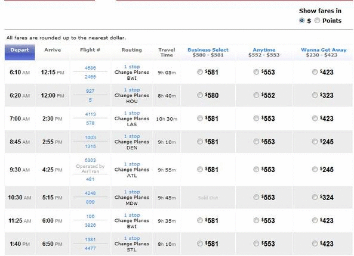Choose $581 Business Select for 6:10 AM flight
Viewport: 354px width, 256px height.
pos(200,72)
